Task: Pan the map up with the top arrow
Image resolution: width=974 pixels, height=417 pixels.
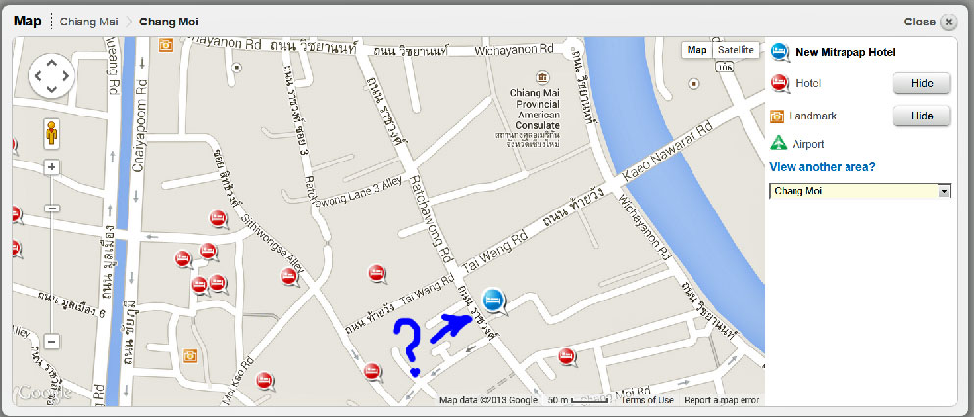Action: click(52, 63)
